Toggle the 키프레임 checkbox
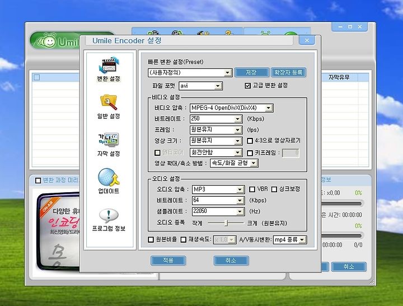403x306 pixels. tap(250, 153)
